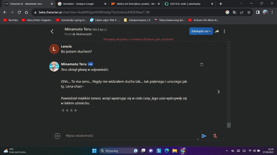Click the back arrow in chat header
Screen dimensions: 277x155
pos(52,31)
